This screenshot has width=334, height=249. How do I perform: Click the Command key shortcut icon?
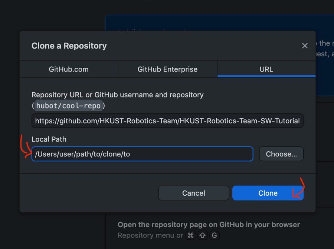[x=191, y=236]
